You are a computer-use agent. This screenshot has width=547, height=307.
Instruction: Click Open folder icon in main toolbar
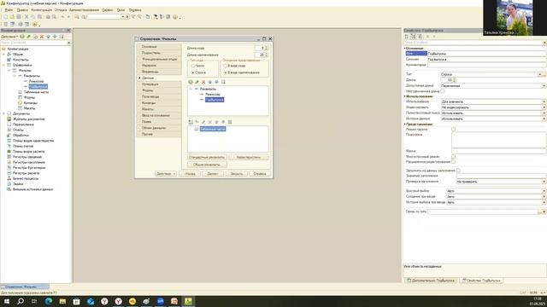[12, 17]
